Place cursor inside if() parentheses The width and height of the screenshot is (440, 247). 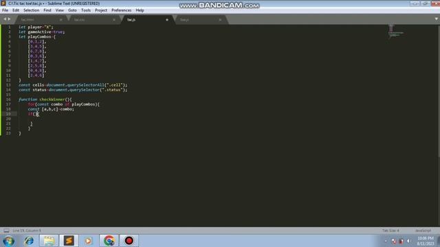coord(36,114)
